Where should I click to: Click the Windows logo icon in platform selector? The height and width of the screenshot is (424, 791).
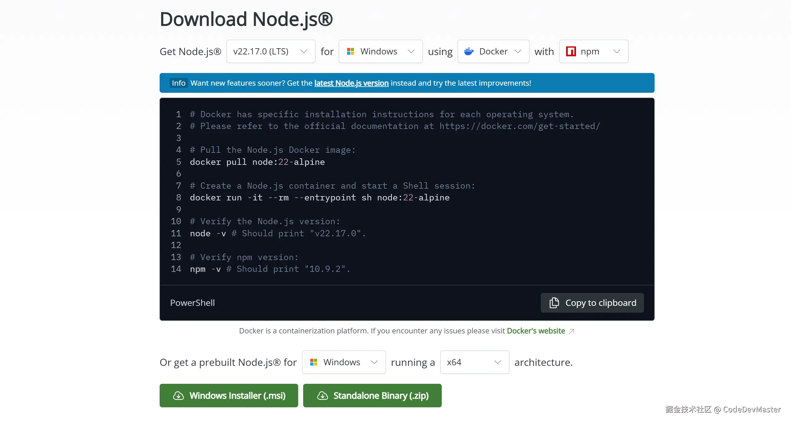pos(350,51)
